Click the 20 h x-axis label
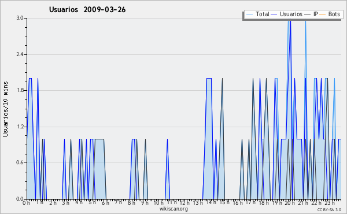The width and height of the screenshot is (347, 214). click(x=290, y=203)
